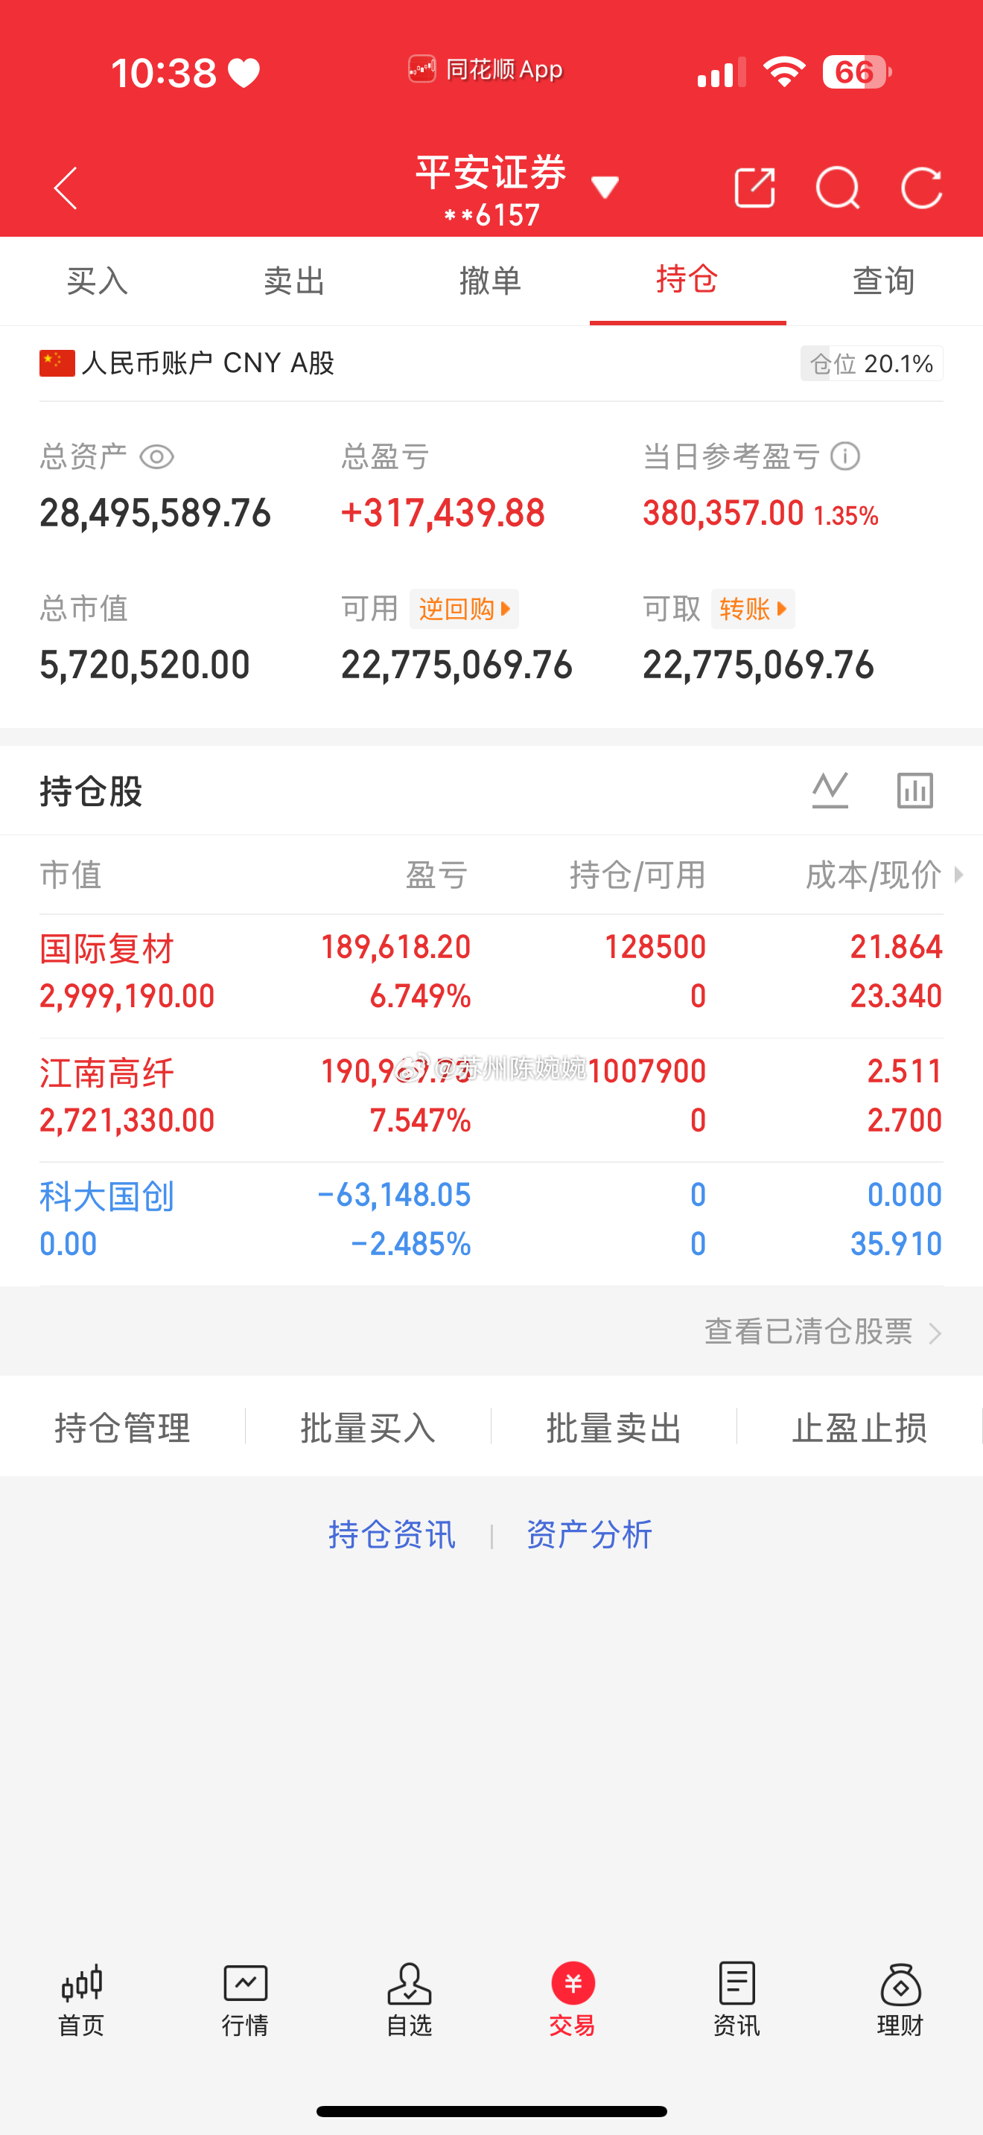Screen dimensions: 983x2135
Task: Open the 持仓资讯 link
Action: pyautogui.click(x=392, y=1535)
